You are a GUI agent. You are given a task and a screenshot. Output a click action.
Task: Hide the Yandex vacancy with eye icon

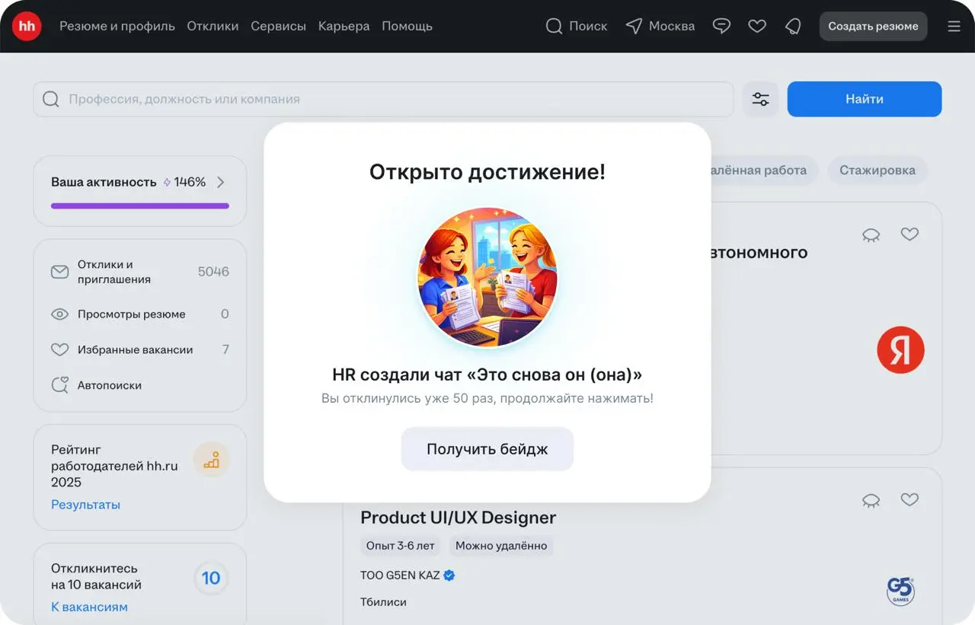[x=871, y=235]
